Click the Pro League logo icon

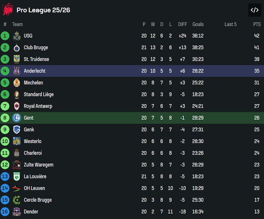7,10
